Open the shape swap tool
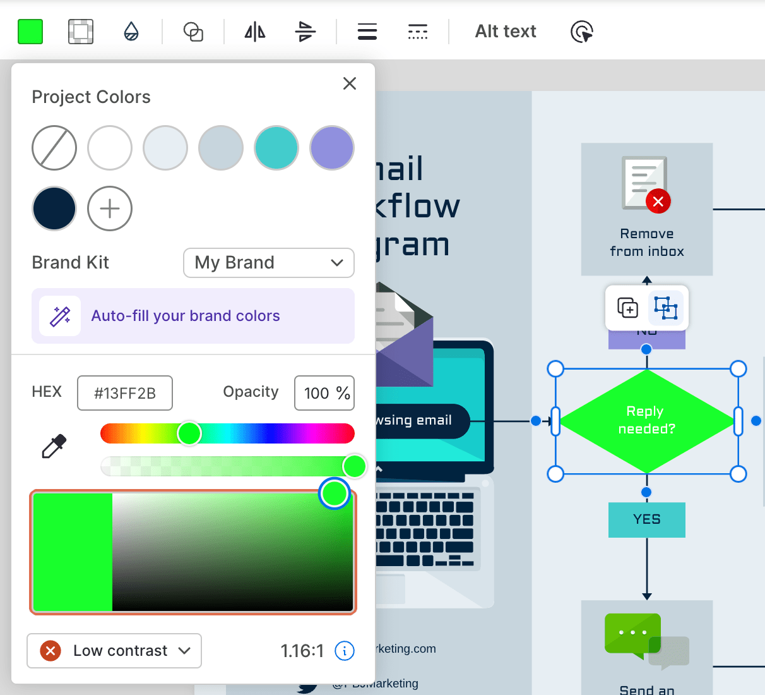This screenshot has width=765, height=695. [193, 30]
